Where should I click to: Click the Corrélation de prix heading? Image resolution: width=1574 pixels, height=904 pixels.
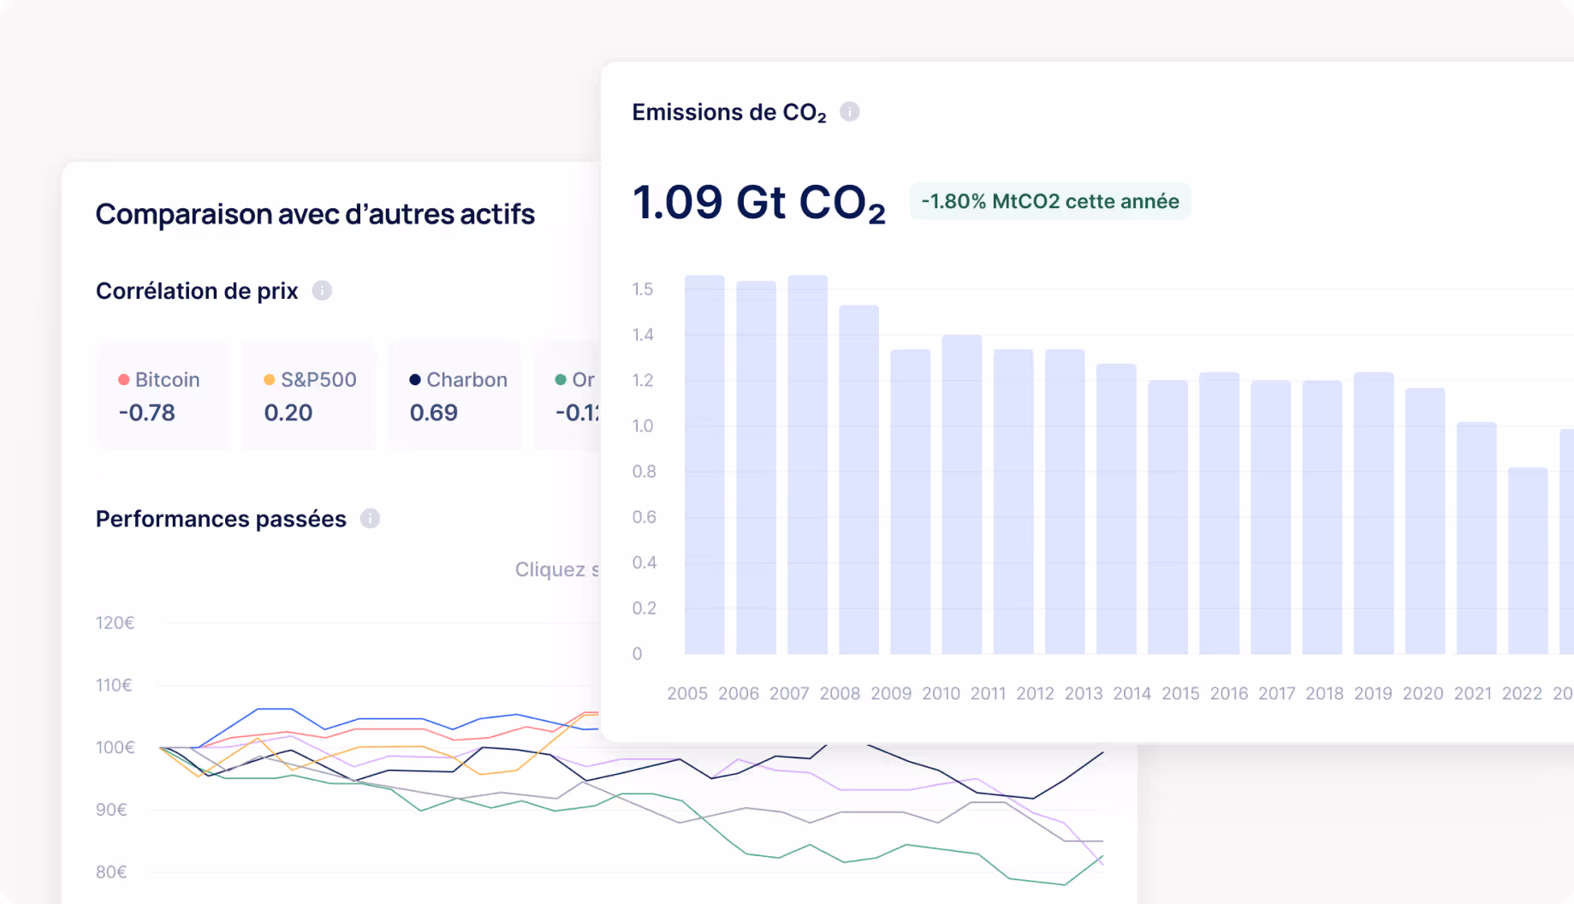pos(197,291)
